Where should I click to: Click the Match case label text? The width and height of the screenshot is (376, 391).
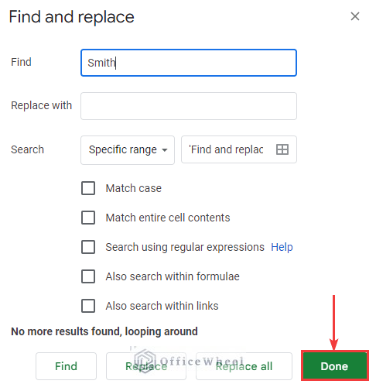click(x=134, y=188)
